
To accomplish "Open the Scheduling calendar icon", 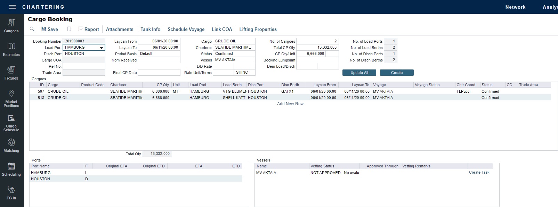I will [x=11, y=169].
